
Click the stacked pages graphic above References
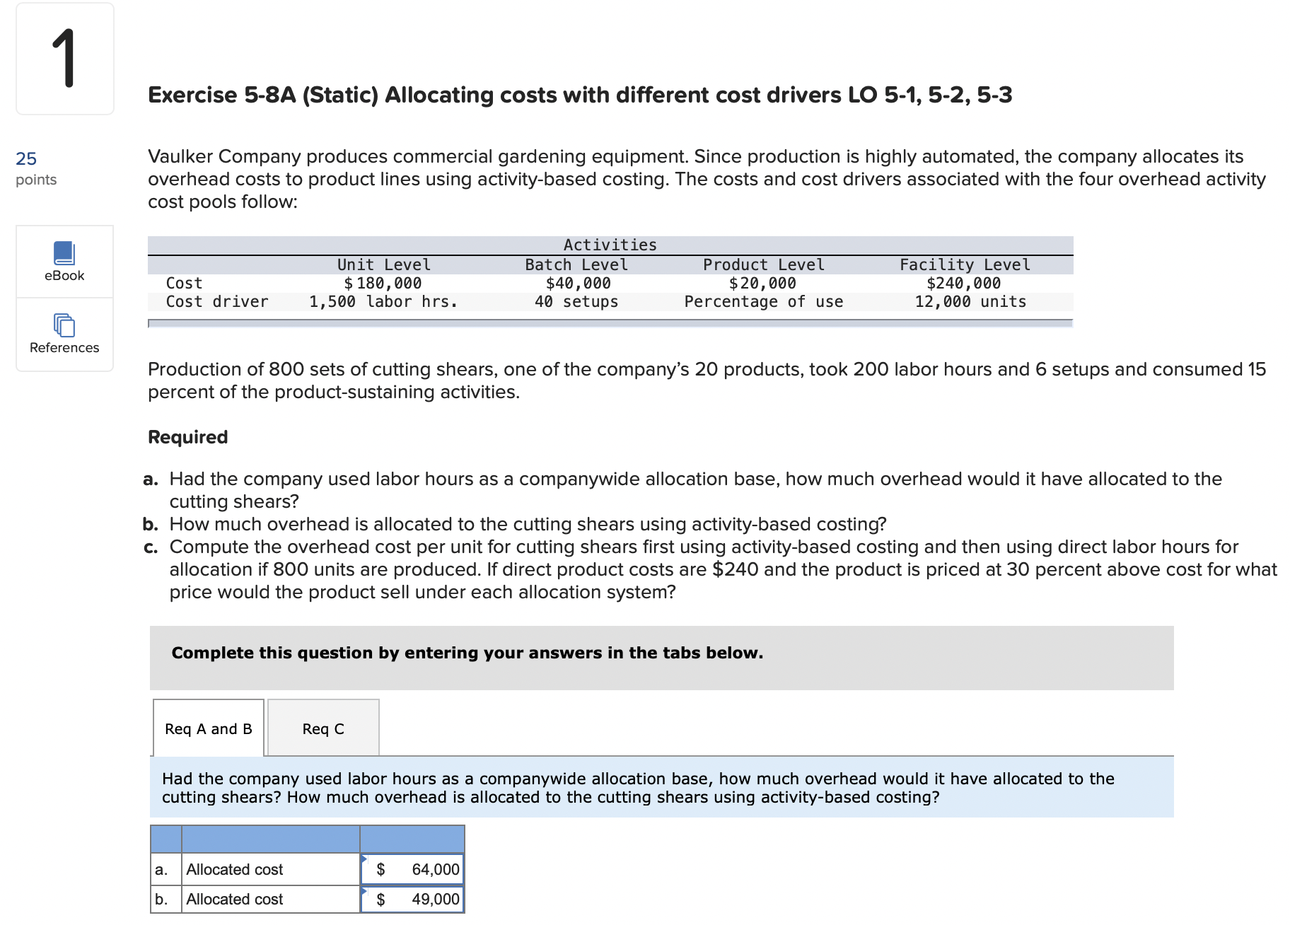click(64, 325)
